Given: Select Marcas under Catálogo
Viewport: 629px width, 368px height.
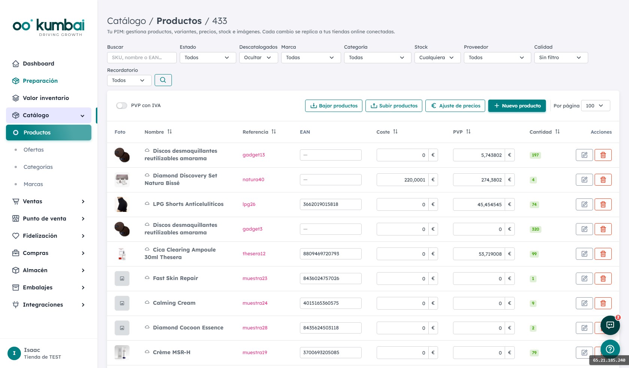Looking at the screenshot, I should tap(49, 184).
